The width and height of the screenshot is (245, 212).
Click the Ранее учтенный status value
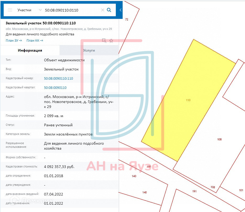(x=58, y=125)
